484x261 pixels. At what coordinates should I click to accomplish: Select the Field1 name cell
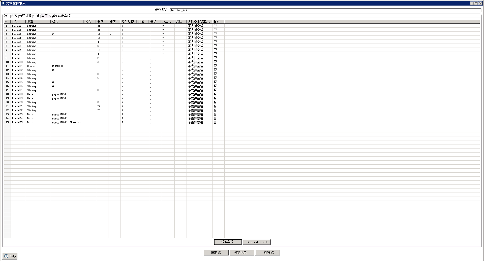tap(18, 26)
